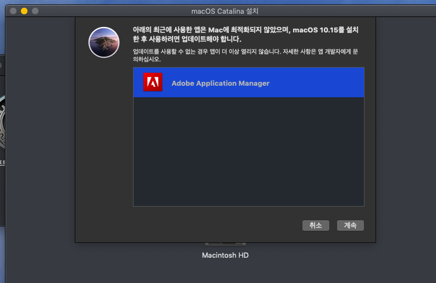Click the macOS Catalina 설치 window title
The image size is (436, 283).
click(225, 12)
